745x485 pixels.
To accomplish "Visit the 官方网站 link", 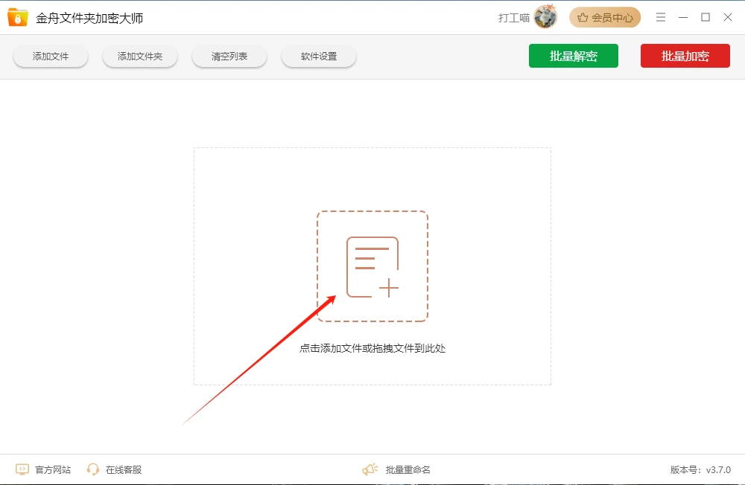I will click(x=53, y=470).
